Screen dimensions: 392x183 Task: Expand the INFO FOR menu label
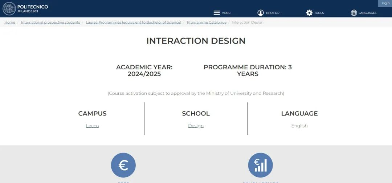pyautogui.click(x=272, y=13)
